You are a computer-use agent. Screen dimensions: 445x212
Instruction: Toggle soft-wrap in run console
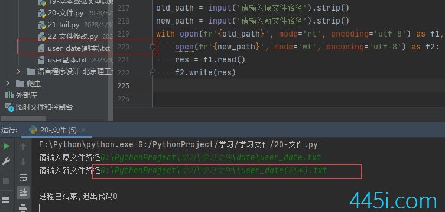pyautogui.click(x=23, y=177)
